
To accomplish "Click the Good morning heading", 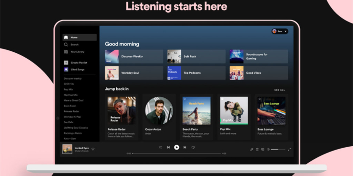I will click(x=122, y=44).
